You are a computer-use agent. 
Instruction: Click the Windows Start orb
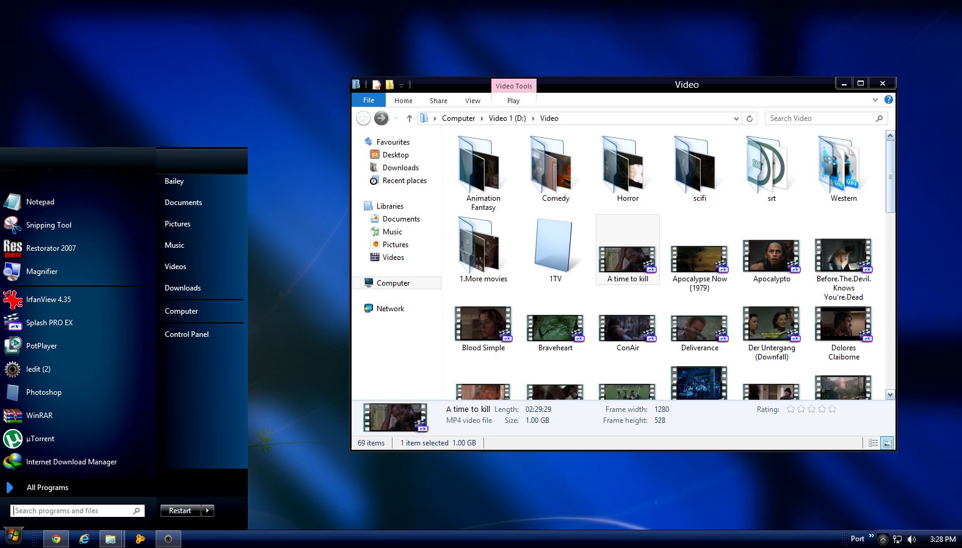pos(13,537)
